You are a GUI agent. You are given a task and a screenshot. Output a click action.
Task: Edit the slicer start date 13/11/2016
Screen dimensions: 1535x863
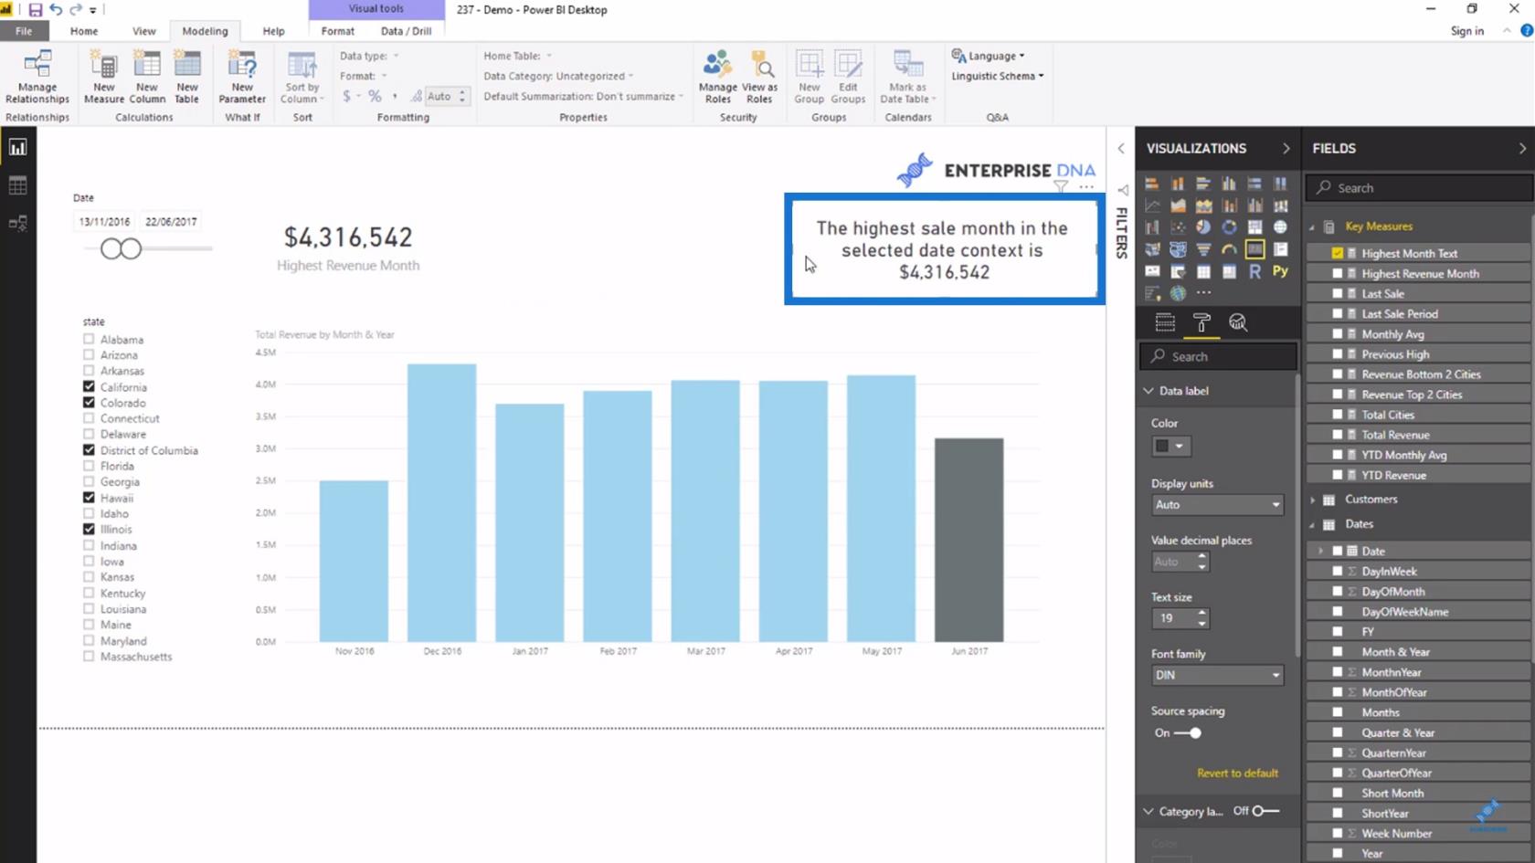pyautogui.click(x=104, y=222)
